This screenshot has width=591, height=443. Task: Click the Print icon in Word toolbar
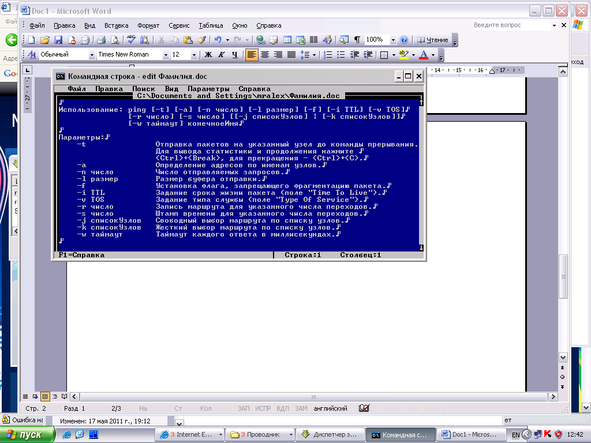click(101, 40)
